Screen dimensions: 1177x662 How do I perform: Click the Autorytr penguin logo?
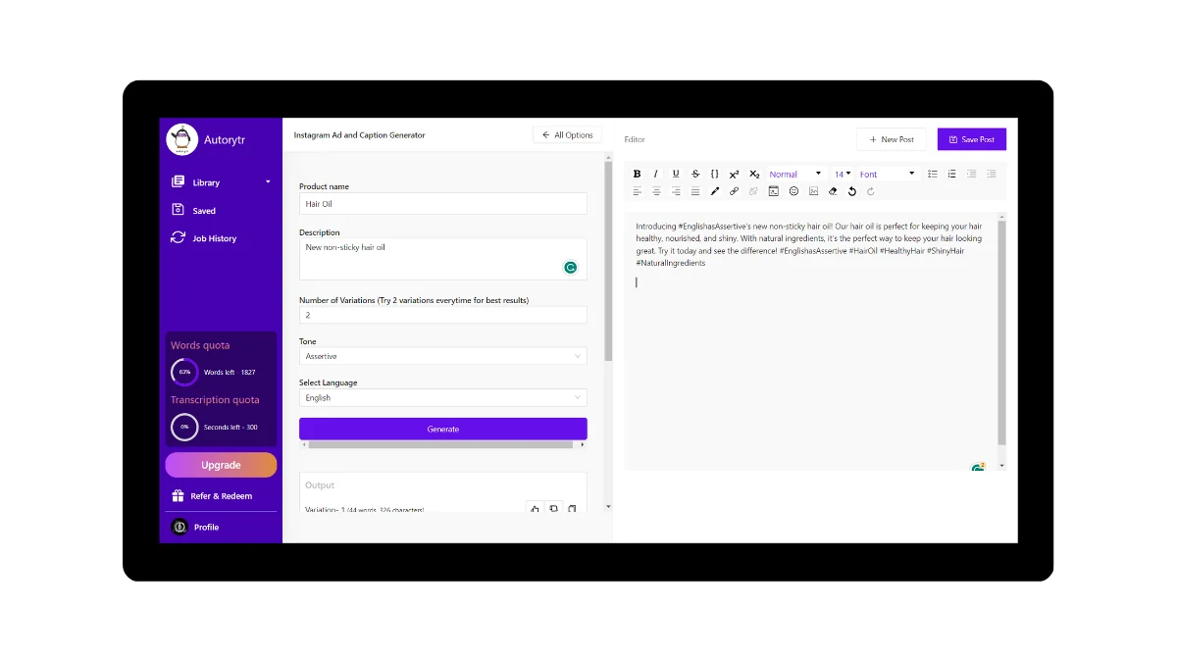pyautogui.click(x=182, y=139)
